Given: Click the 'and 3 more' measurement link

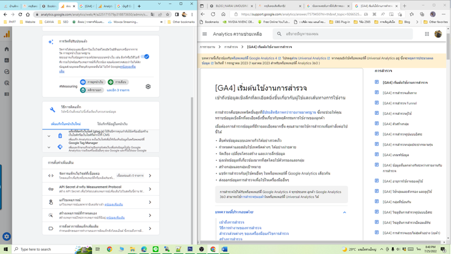Looking at the screenshot, I should pos(118,90).
